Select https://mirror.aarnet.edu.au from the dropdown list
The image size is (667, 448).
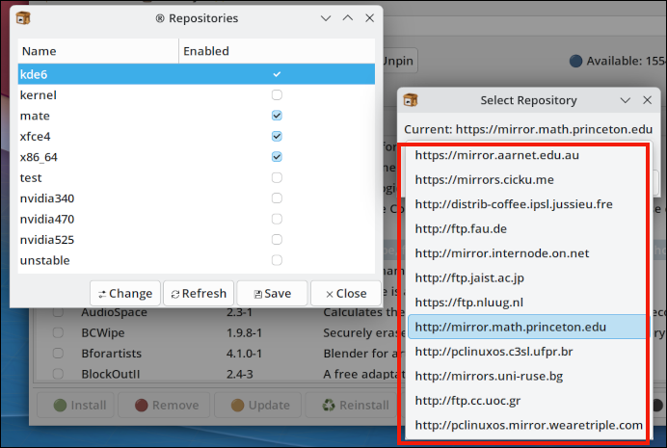click(x=497, y=154)
